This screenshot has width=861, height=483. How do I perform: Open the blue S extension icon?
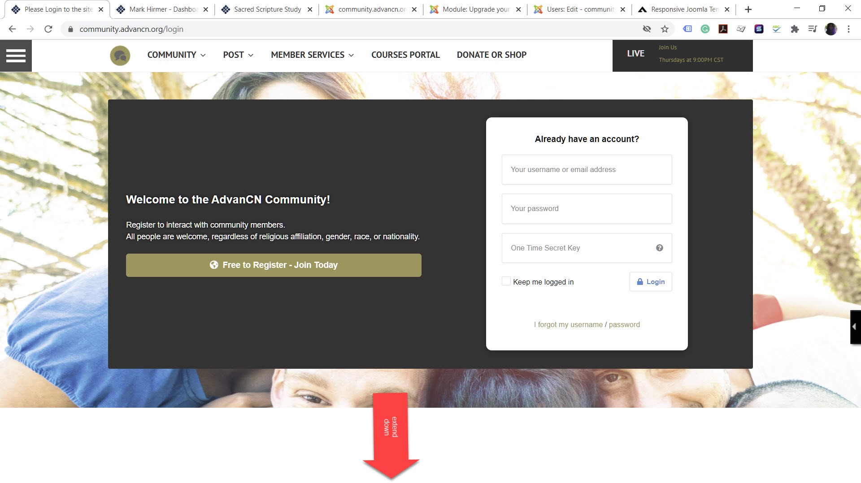759,29
